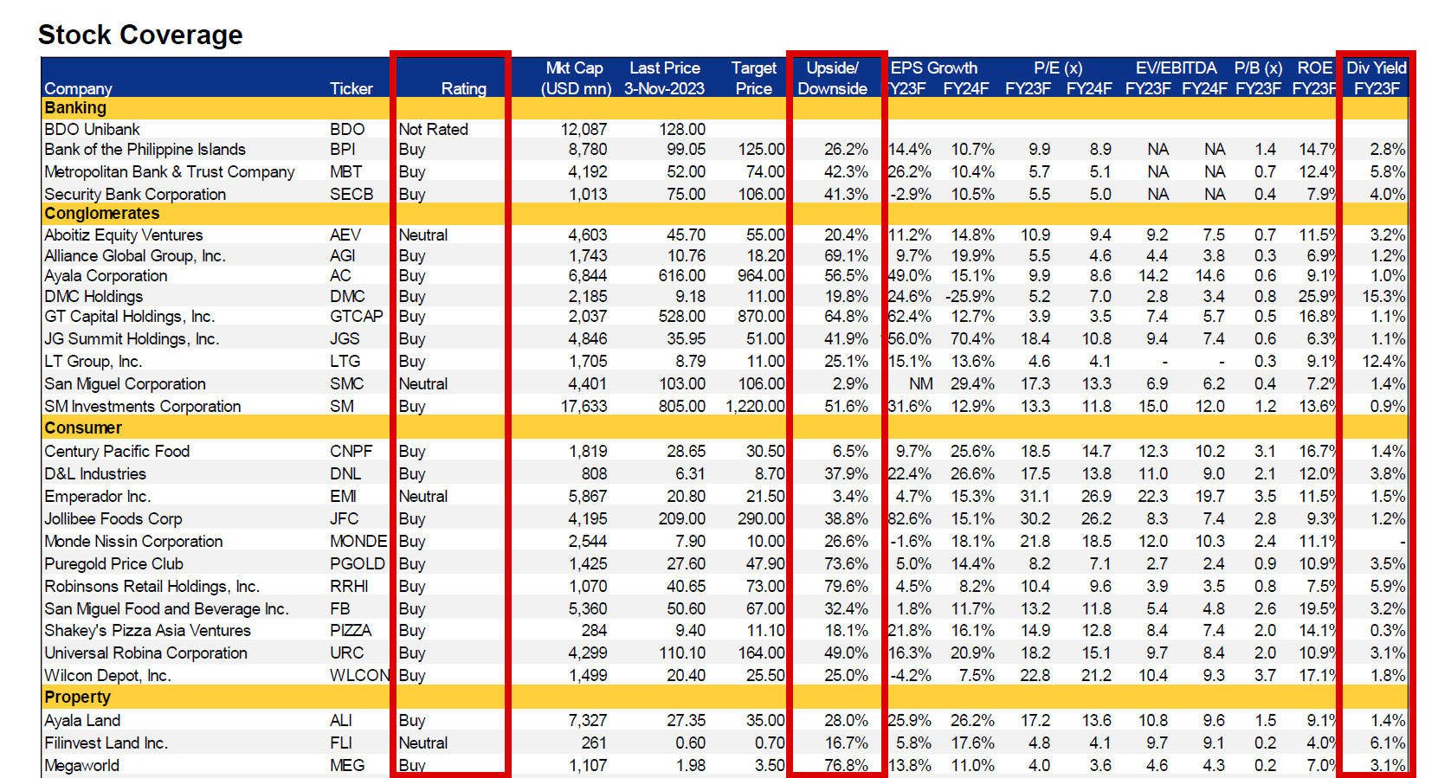Click the WLCON ticker cell
The height and width of the screenshot is (778, 1438).
pos(359,676)
